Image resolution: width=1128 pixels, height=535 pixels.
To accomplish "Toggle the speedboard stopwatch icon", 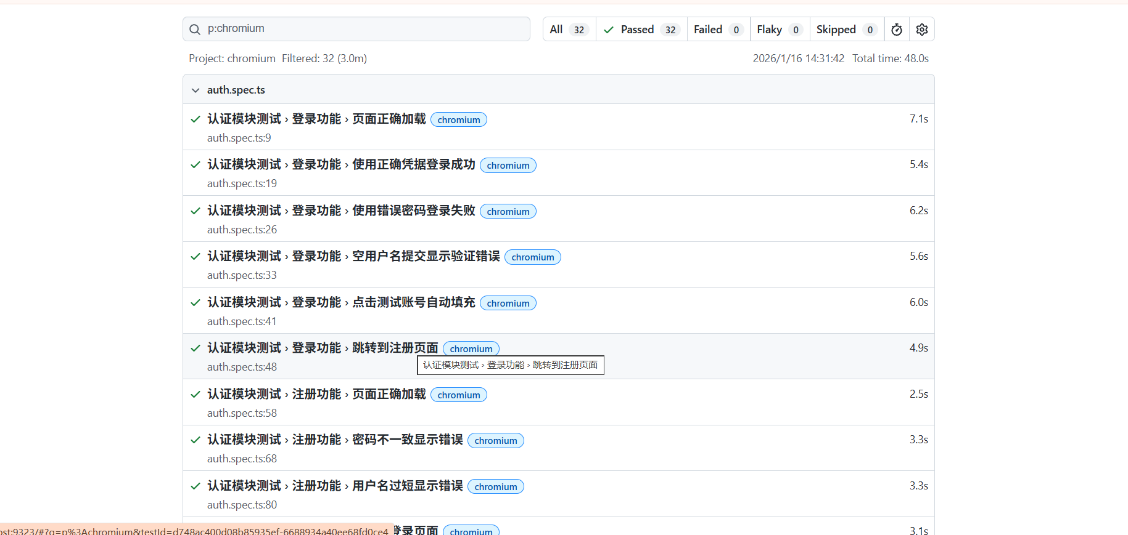I will pyautogui.click(x=897, y=30).
